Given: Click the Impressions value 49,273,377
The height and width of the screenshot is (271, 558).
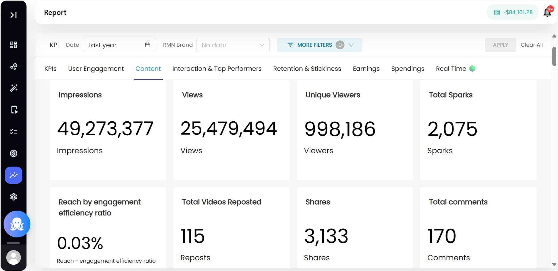Looking at the screenshot, I should click(105, 129).
